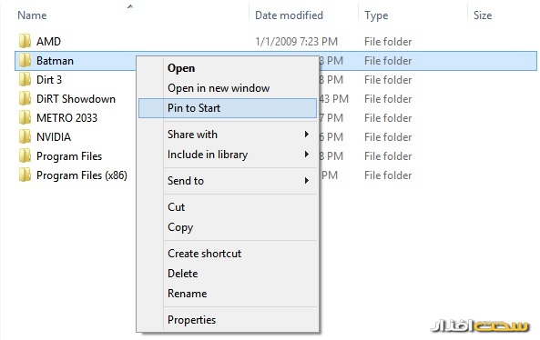540x340 pixels.
Task: Choose Copy in the context menu
Action: (228, 227)
